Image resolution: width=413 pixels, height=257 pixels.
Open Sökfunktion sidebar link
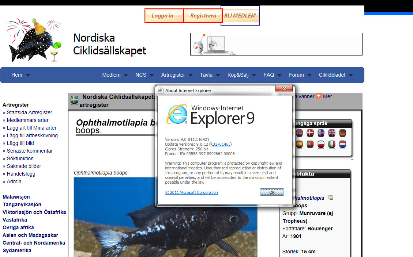tap(20, 158)
